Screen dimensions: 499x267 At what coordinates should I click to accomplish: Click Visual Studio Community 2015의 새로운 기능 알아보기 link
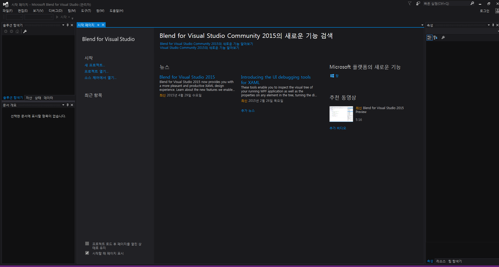coord(199,48)
